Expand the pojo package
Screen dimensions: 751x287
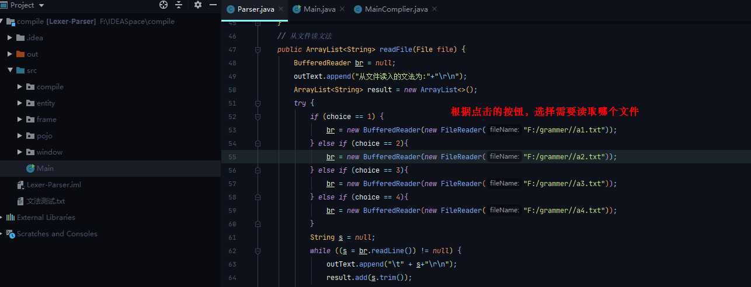[20, 136]
